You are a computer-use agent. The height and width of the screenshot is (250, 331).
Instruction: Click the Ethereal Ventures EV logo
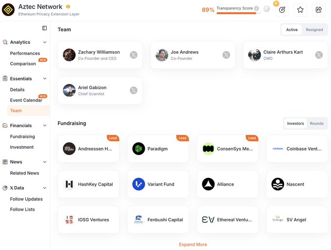(208, 220)
